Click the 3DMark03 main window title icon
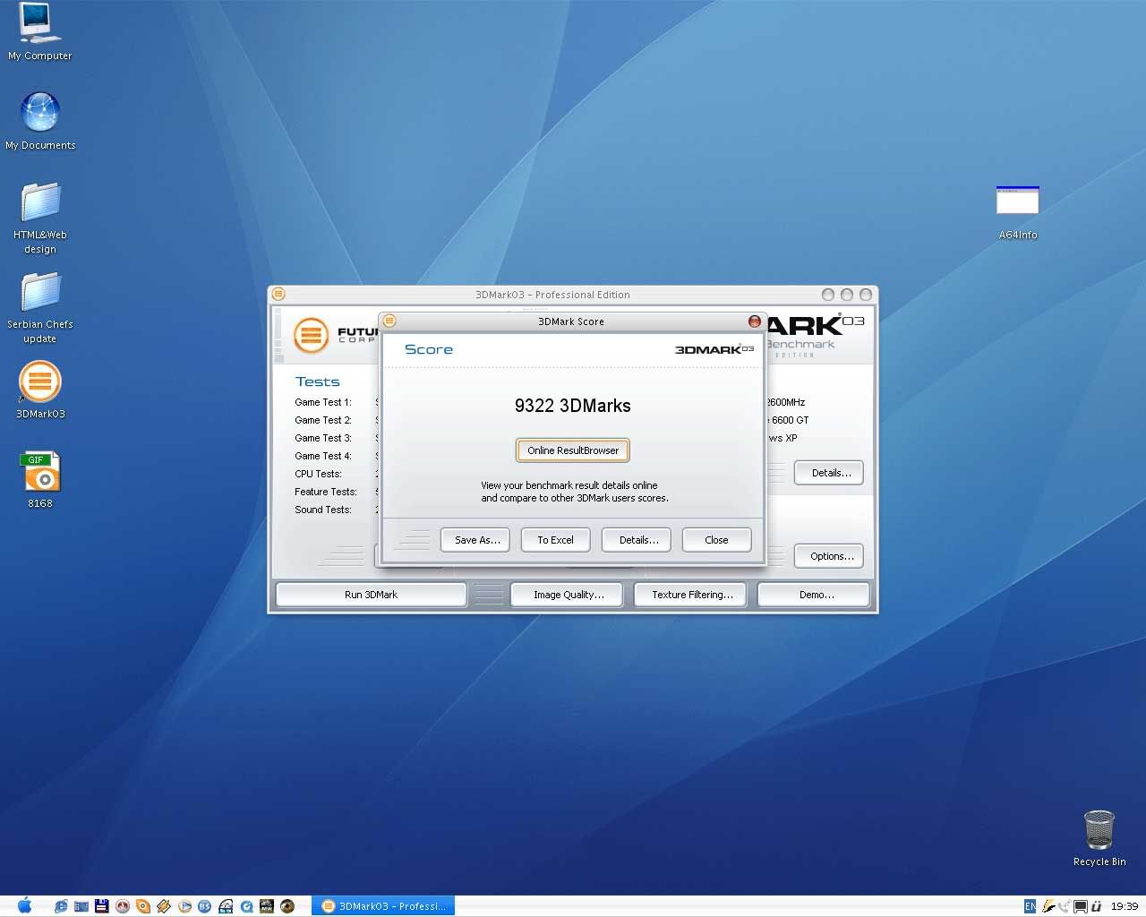Screen dimensions: 1146x917 coord(278,294)
